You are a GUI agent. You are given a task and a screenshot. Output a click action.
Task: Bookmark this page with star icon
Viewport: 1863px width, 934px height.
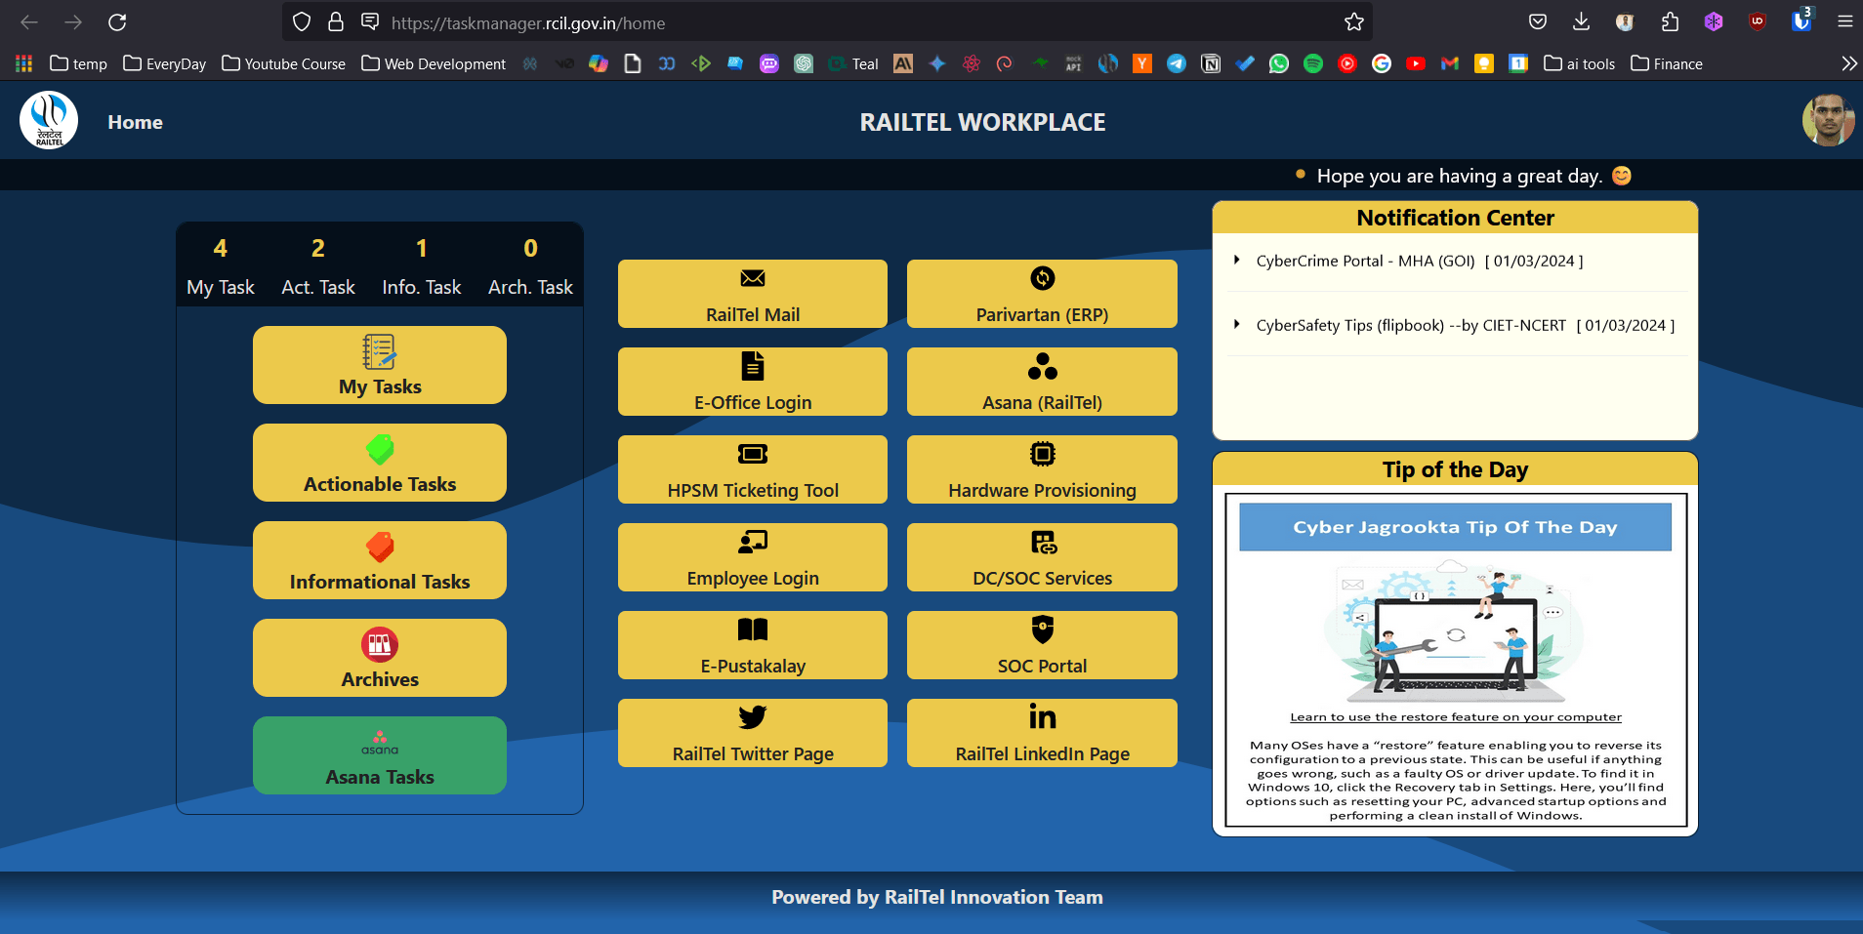1353,22
